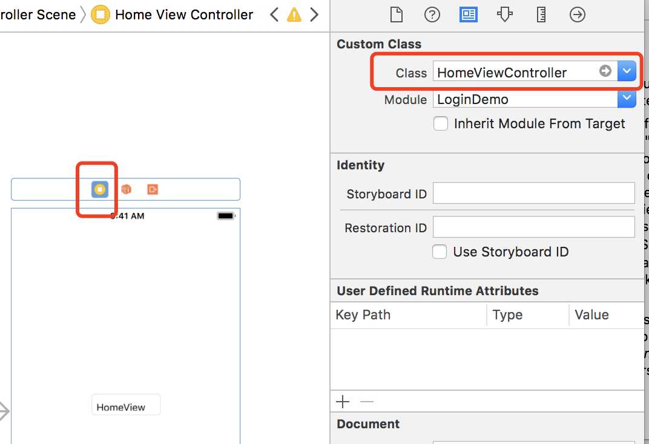Image resolution: width=649 pixels, height=444 pixels.
Task: Go to previous issue with left chevron
Action: coord(274,15)
